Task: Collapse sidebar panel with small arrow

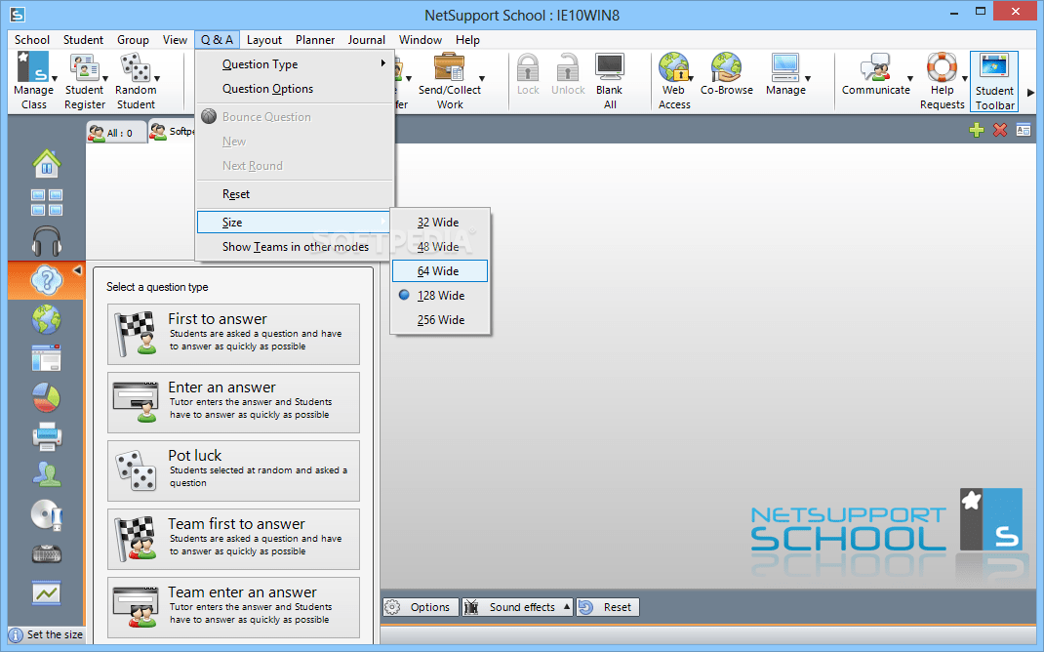Action: point(77,270)
